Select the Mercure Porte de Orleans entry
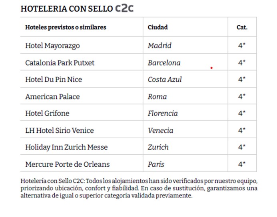Viewport: 277px width, 217px height. coord(67,164)
